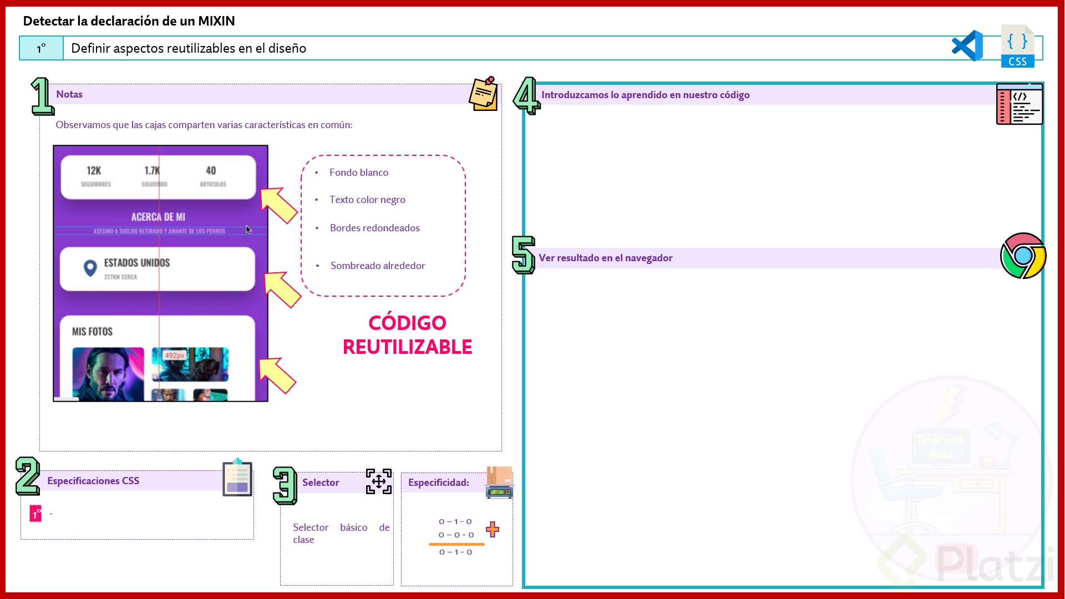Image resolution: width=1065 pixels, height=599 pixels.
Task: Click the pink 1° badge marker
Action: (35, 514)
